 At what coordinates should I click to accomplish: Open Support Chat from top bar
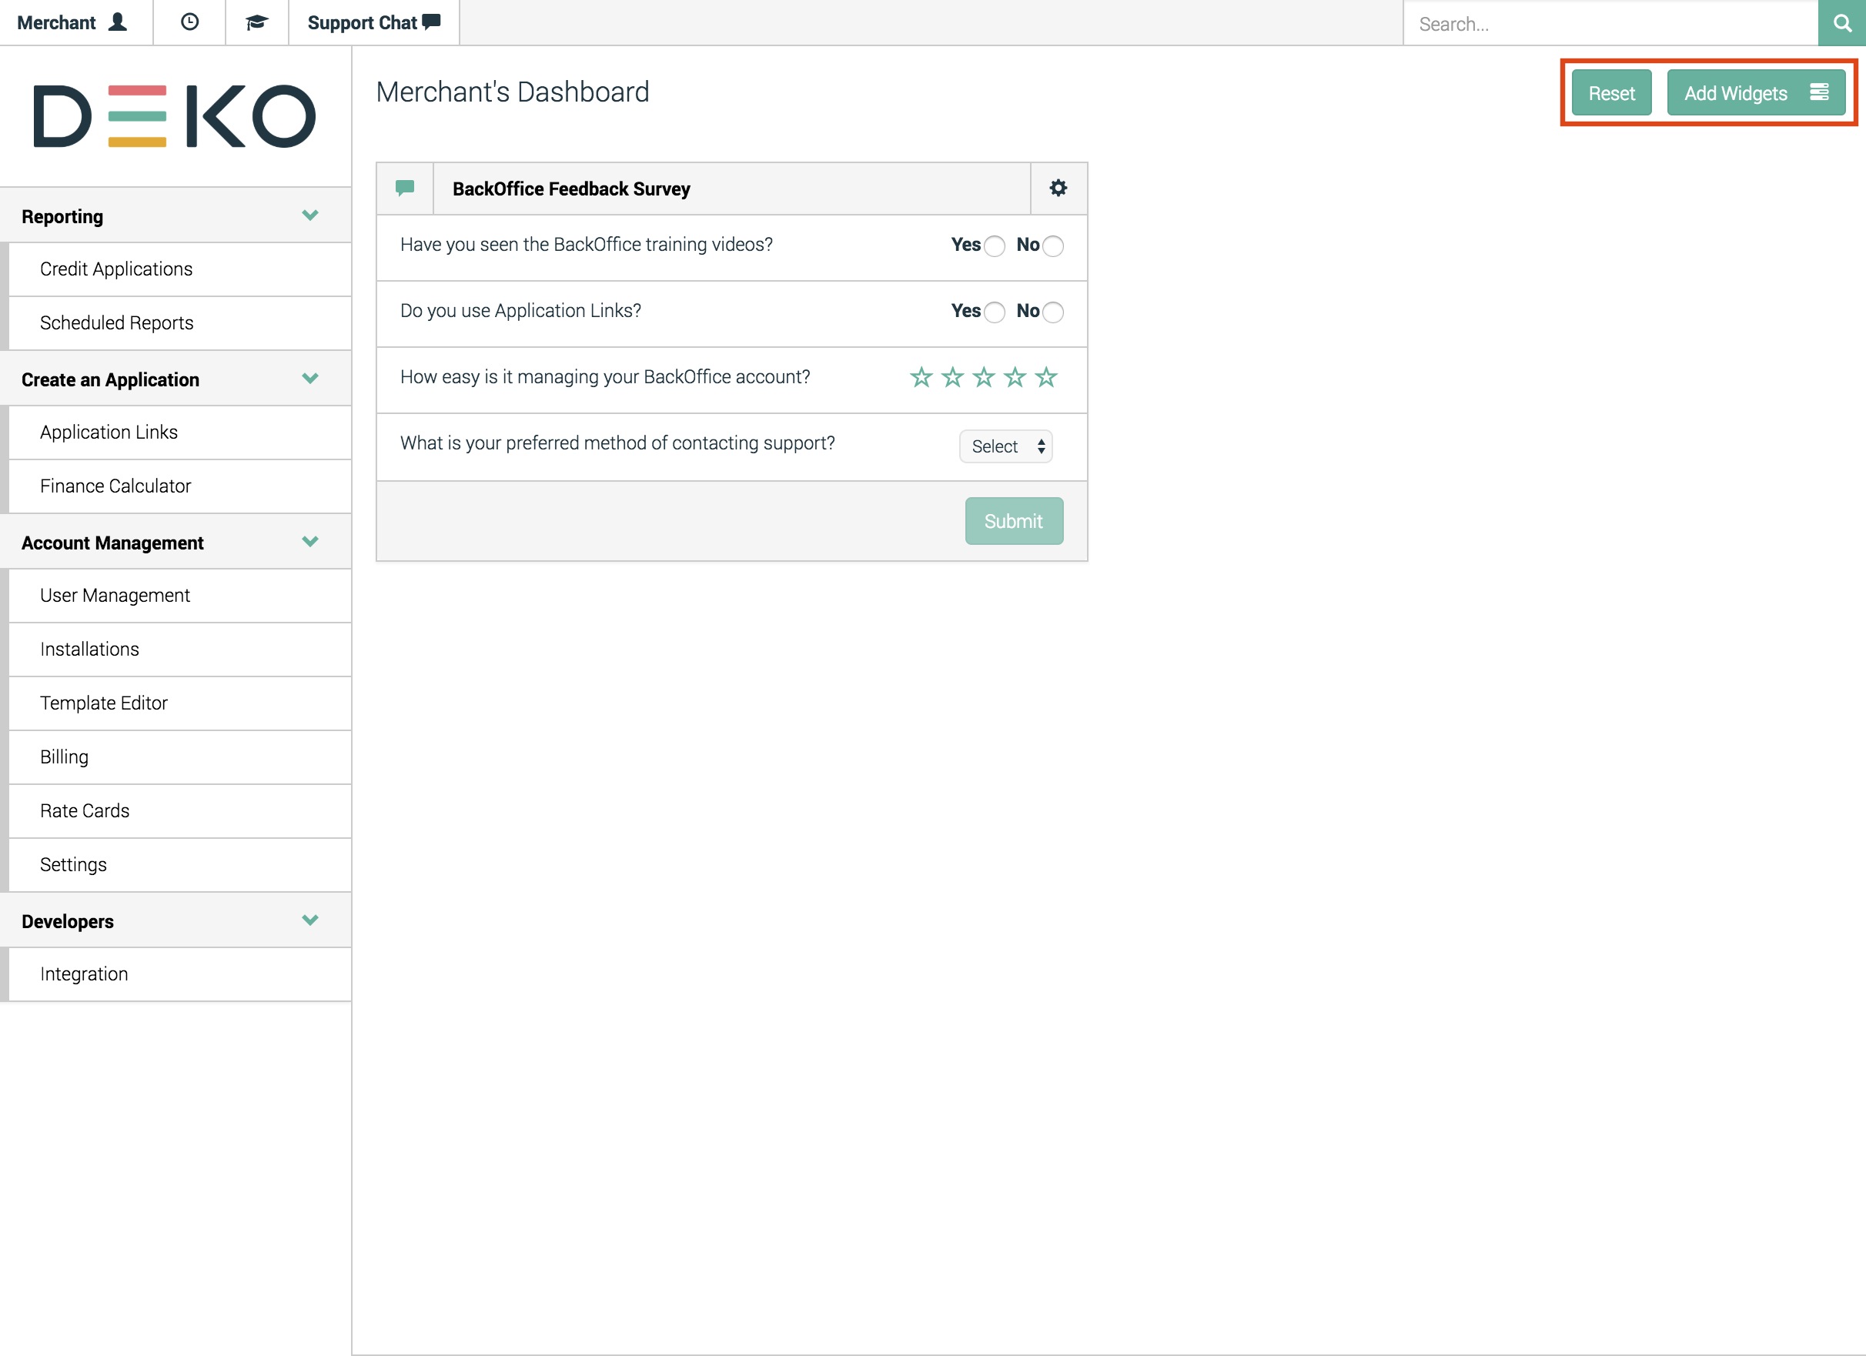pyautogui.click(x=373, y=22)
